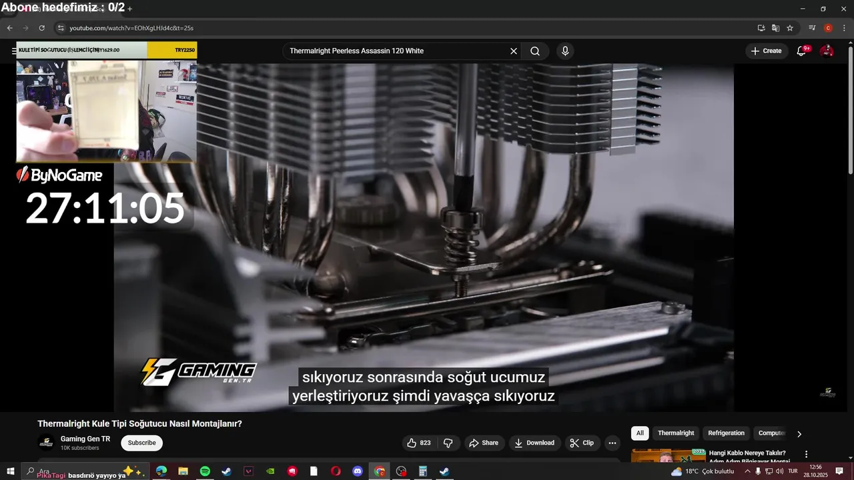Open weather widget 18°C Çok bulutlu
The width and height of the screenshot is (854, 480).
[703, 471]
